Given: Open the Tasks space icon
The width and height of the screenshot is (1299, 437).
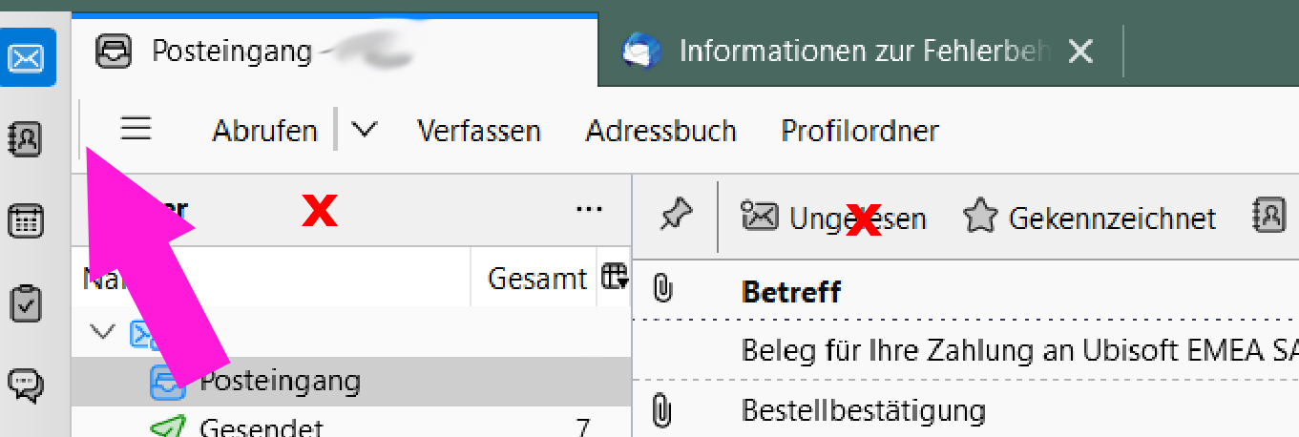Looking at the screenshot, I should (27, 303).
